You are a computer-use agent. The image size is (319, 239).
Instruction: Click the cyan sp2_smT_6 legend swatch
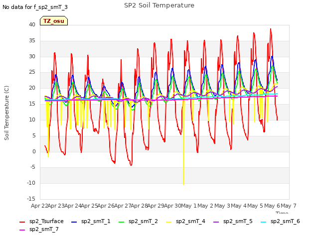point(263,222)
